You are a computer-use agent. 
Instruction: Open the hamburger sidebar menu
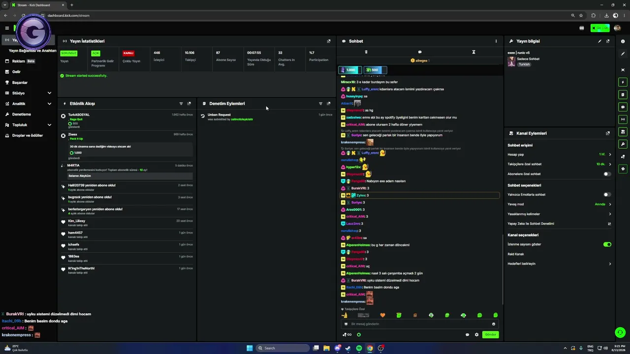(x=7, y=28)
